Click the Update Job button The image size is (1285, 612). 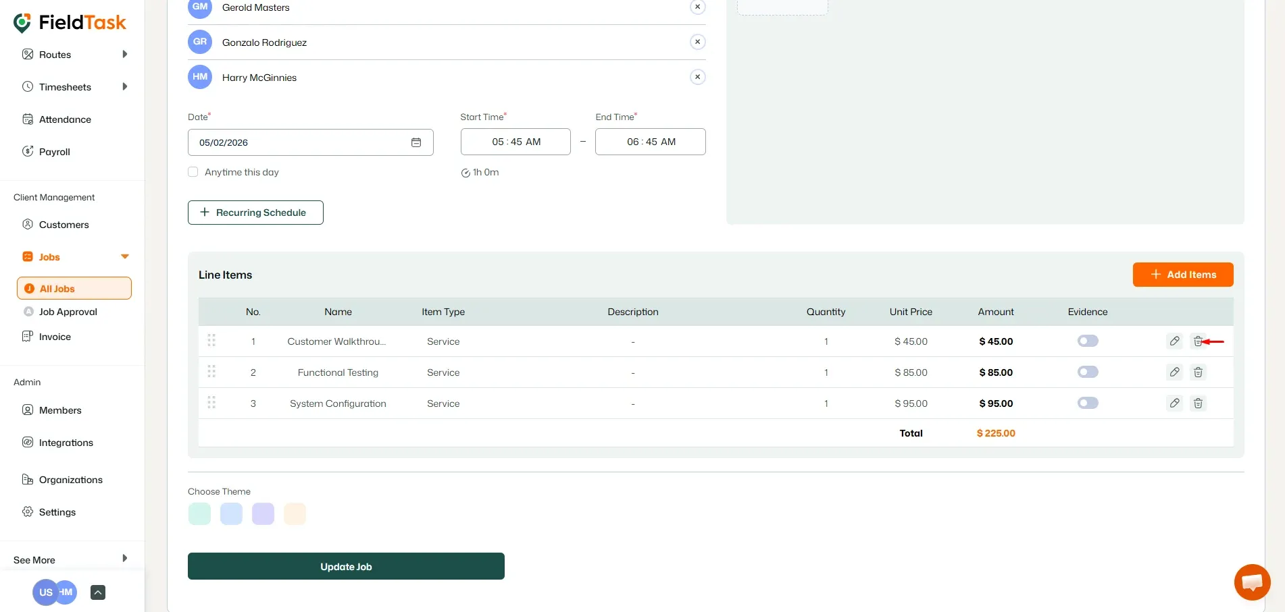pos(346,566)
